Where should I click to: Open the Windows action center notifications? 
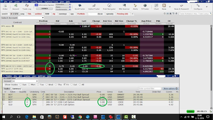tap(208, 117)
